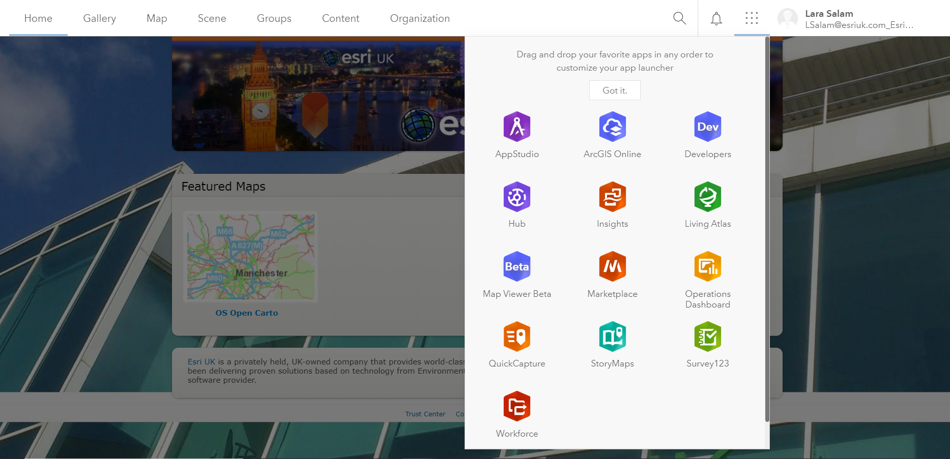950x459 pixels.
Task: Click the Manchester map thumbnail
Action: click(250, 257)
